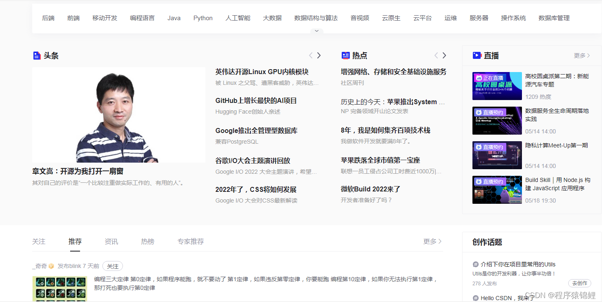Open article 英伟达开源Linux GPU内核模块
Image resolution: width=602 pixels, height=303 pixels.
pyautogui.click(x=262, y=72)
